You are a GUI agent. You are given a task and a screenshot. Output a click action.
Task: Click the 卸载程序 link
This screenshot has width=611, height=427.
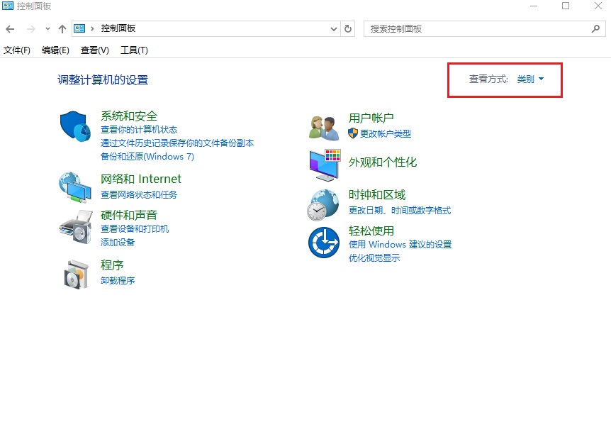point(118,280)
